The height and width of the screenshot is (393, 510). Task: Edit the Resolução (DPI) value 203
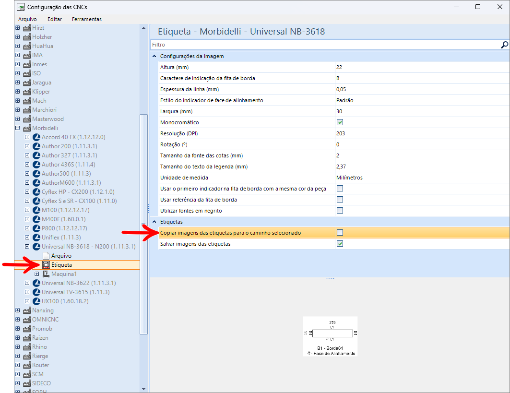click(422, 133)
